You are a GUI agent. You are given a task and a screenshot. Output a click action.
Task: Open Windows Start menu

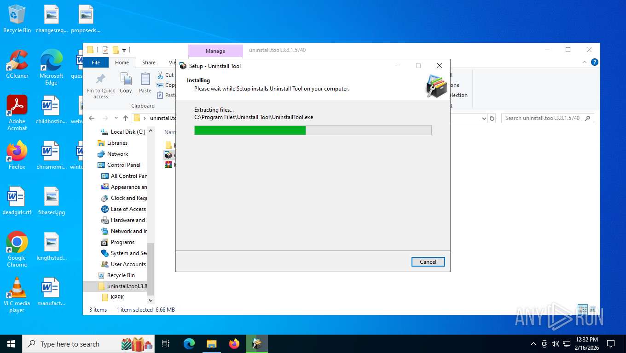[11, 344]
